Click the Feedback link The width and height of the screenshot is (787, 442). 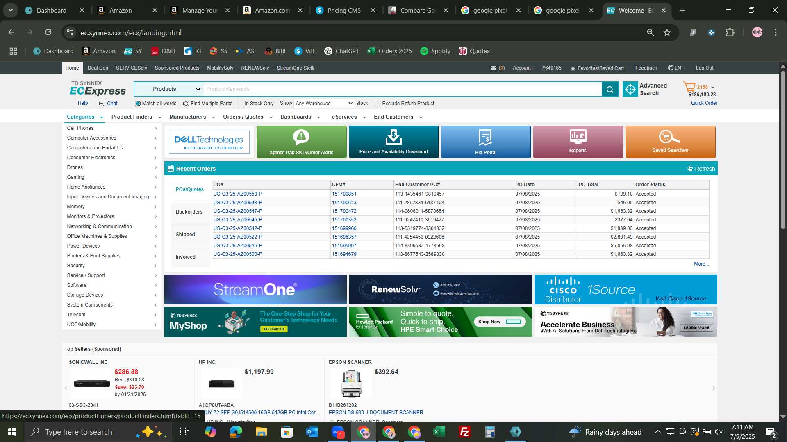click(x=646, y=68)
